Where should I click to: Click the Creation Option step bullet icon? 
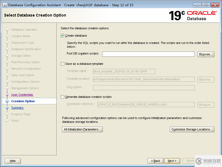click(7, 101)
